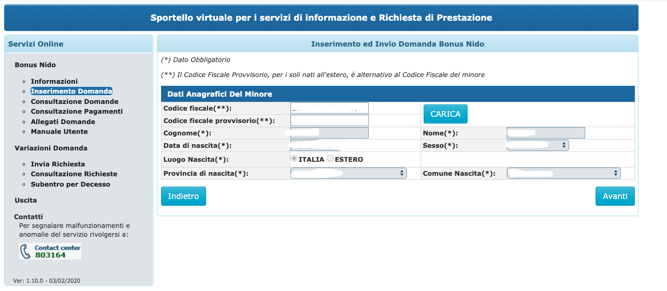Image resolution: width=667 pixels, height=291 pixels.
Task: Select the ITALIA birthplace radio button
Action: tap(294, 159)
